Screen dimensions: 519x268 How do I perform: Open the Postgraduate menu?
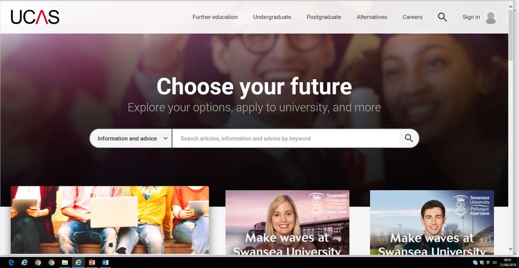[x=324, y=17]
